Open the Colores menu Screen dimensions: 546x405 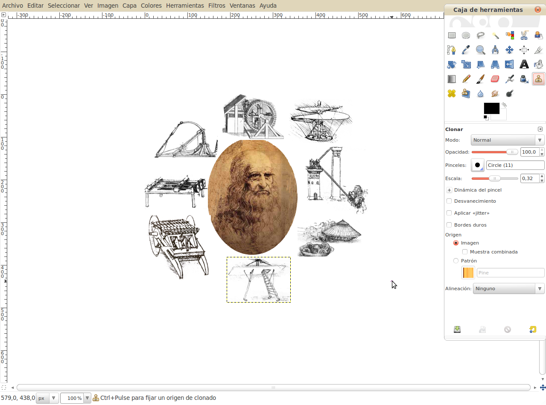[x=151, y=6]
